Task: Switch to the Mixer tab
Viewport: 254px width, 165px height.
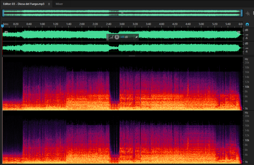Action: click(59, 4)
